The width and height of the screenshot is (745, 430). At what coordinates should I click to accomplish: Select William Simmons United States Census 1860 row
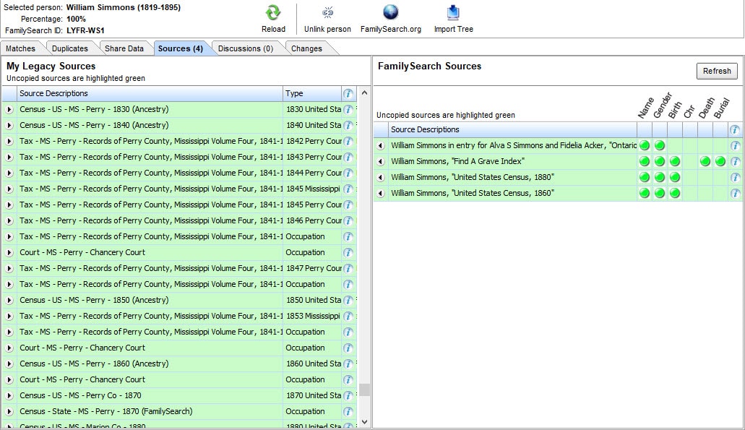[558, 194]
